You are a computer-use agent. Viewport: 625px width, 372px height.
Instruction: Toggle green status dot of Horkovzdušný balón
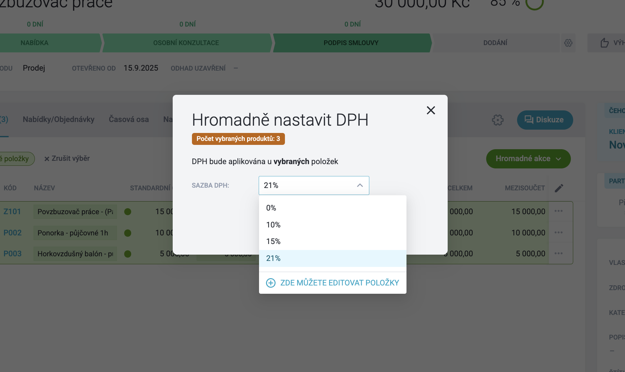pyautogui.click(x=128, y=254)
